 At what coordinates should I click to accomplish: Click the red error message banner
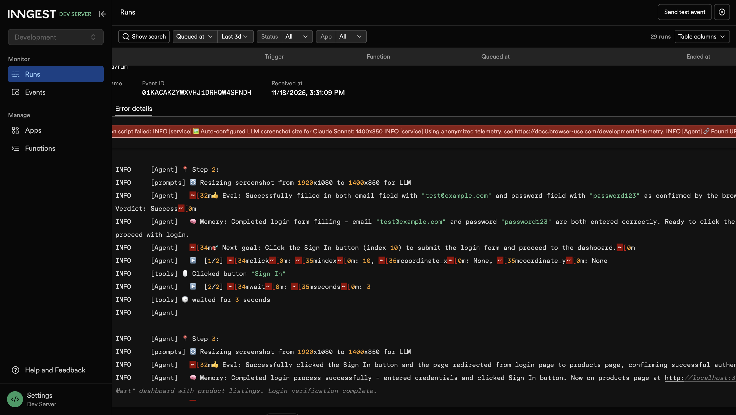click(423, 131)
